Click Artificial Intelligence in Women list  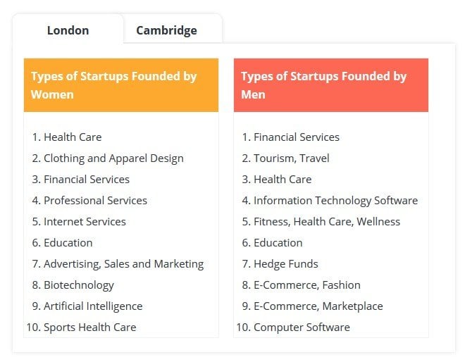point(93,306)
